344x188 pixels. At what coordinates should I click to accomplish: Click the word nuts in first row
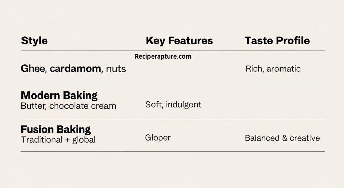pyautogui.click(x=116, y=69)
